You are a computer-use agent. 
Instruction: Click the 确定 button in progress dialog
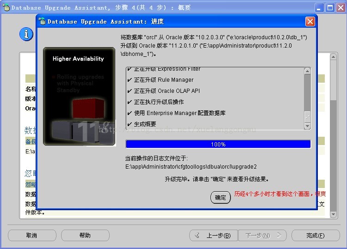(x=220, y=198)
